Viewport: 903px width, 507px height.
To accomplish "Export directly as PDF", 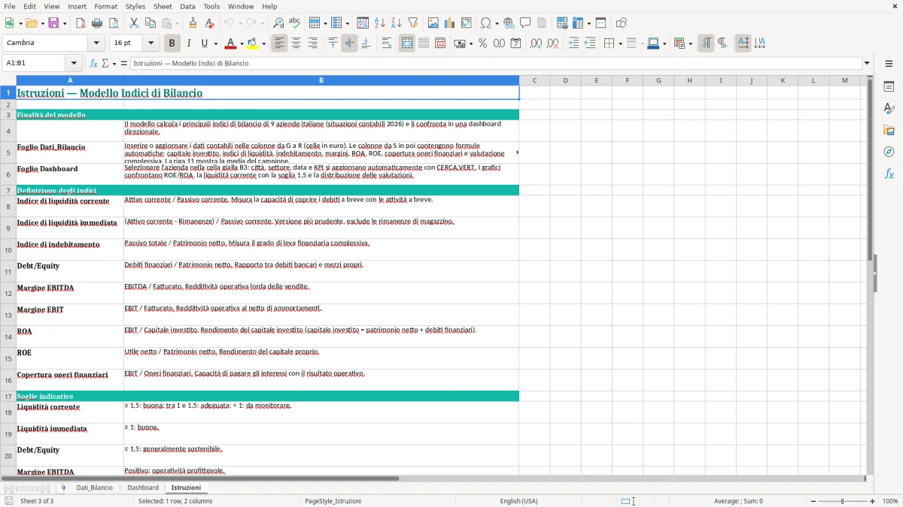I will tap(81, 23).
